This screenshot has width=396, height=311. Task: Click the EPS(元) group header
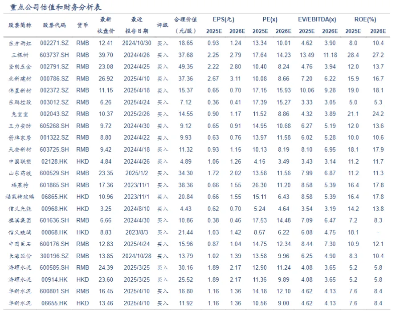[224, 20]
